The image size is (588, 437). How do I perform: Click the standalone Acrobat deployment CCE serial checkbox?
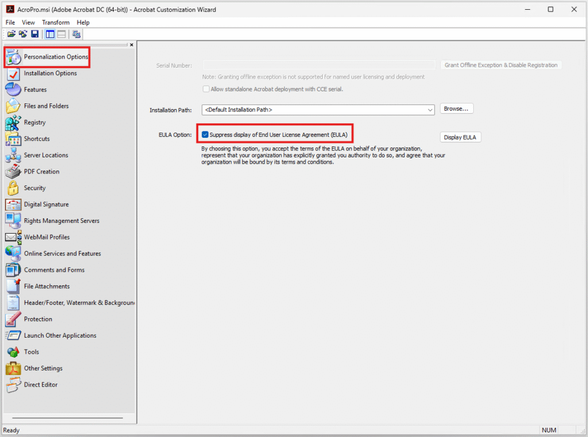click(206, 89)
